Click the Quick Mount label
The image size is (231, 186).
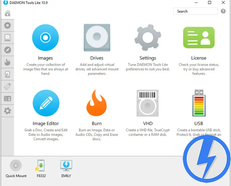click(x=16, y=176)
